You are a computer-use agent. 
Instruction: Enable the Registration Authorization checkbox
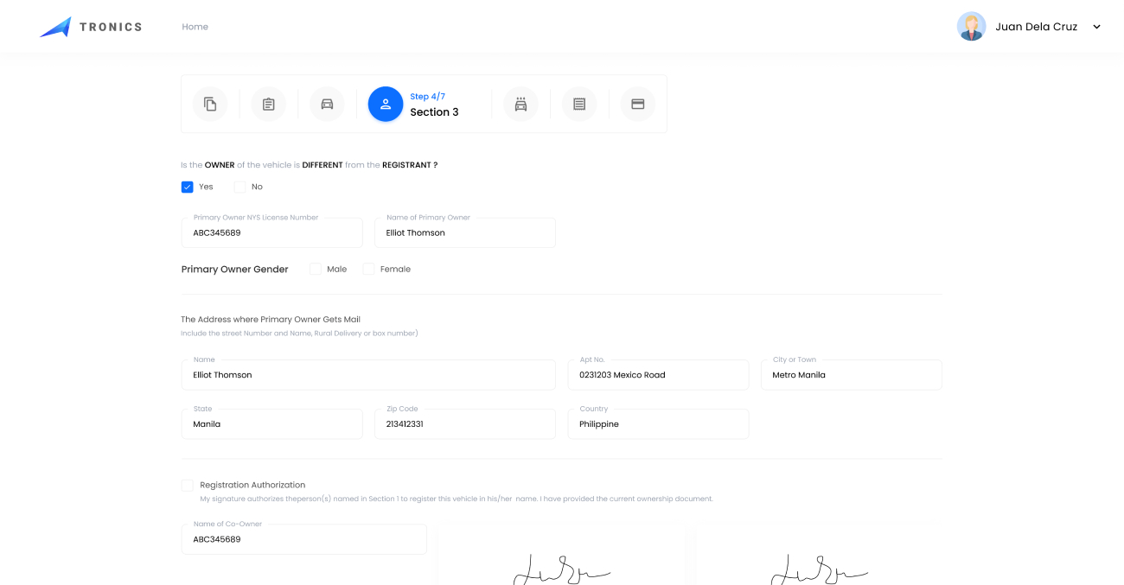(188, 486)
